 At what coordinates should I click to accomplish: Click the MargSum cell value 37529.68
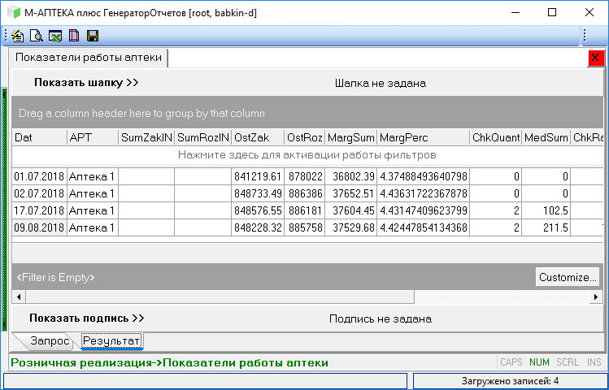(352, 227)
